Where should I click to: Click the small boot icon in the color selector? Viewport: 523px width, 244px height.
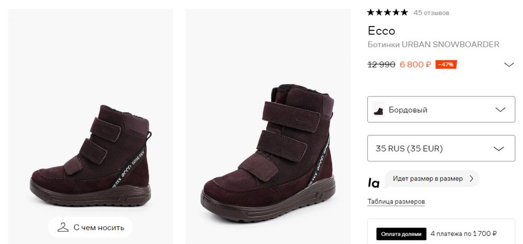click(378, 110)
